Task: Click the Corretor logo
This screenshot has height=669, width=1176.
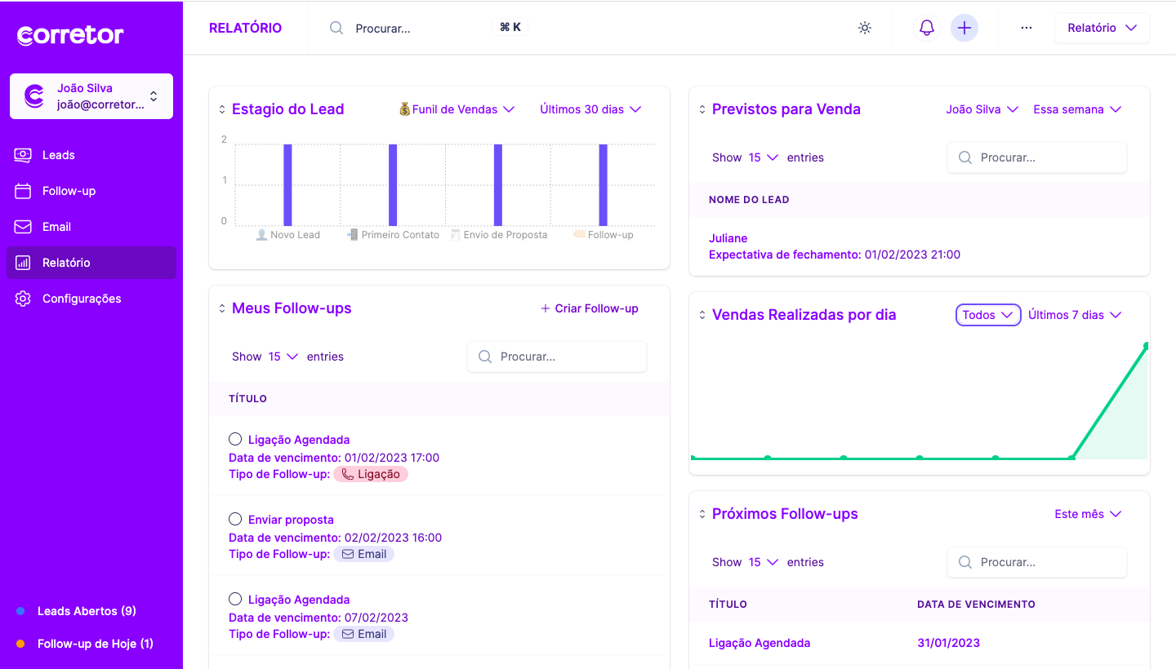Action: pyautogui.click(x=70, y=35)
